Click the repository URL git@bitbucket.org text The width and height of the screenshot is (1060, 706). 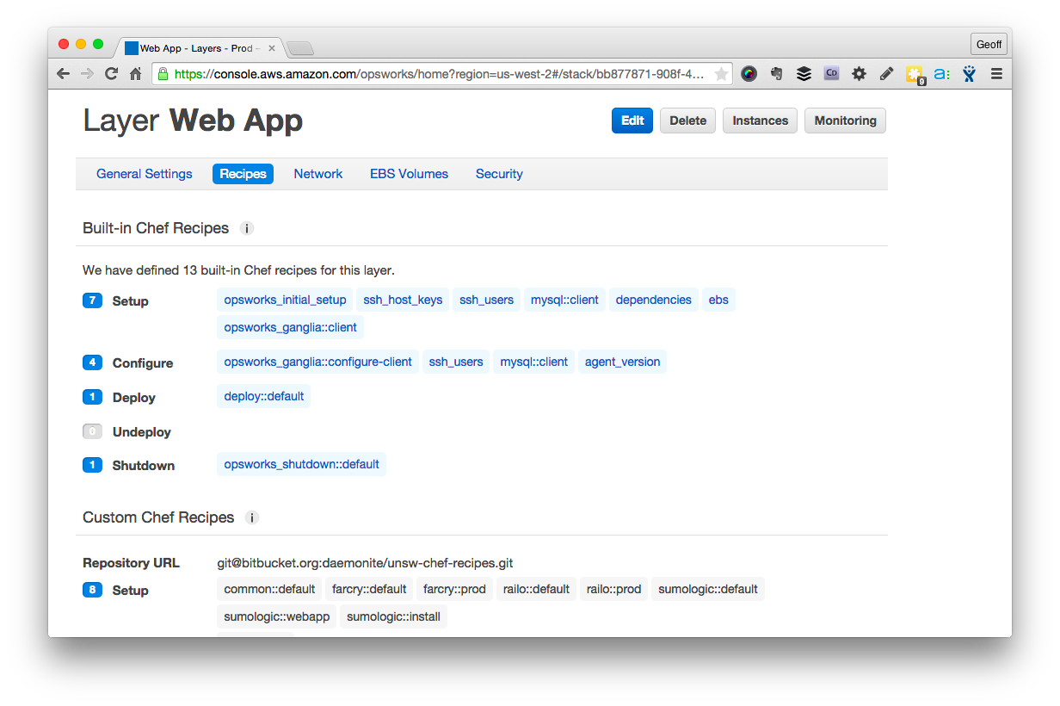(x=365, y=563)
